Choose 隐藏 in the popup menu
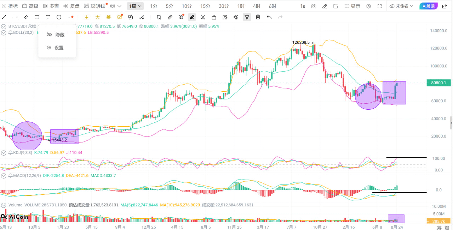Viewport: 453px width, 230px height. [x=57, y=35]
